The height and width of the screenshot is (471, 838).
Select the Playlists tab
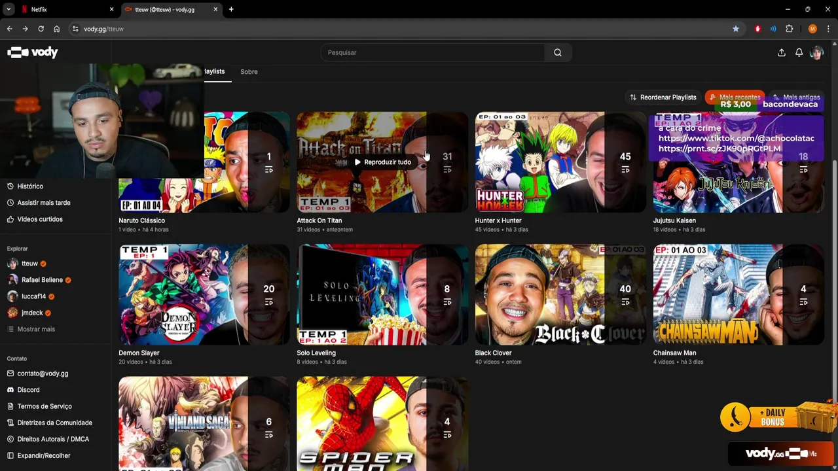tap(214, 71)
